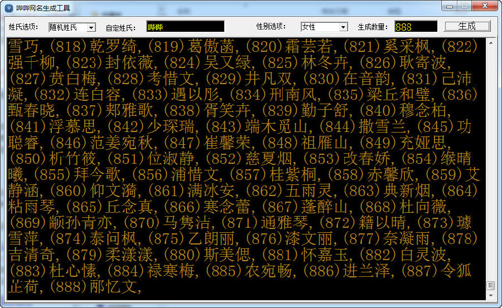Screen dimensions: 502x308
Task: Click name entry (833)遇以彤
Action: point(176,94)
